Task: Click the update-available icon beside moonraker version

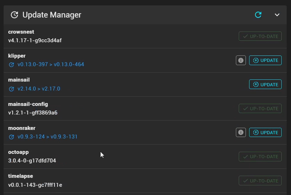Action: point(11,137)
